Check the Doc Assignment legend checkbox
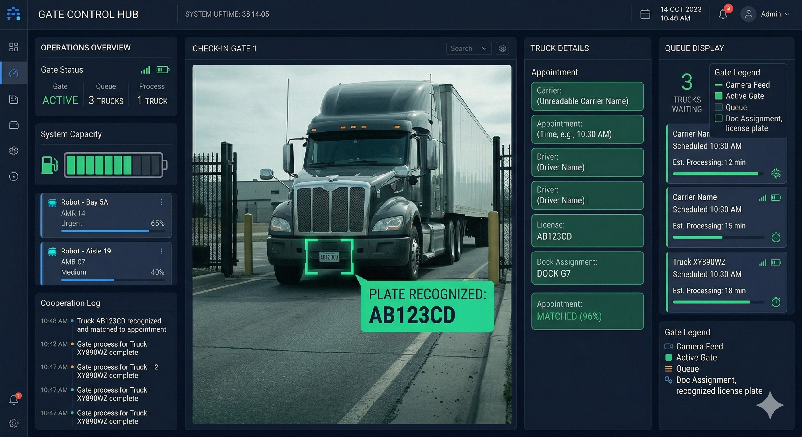The width and height of the screenshot is (802, 437). tap(718, 119)
